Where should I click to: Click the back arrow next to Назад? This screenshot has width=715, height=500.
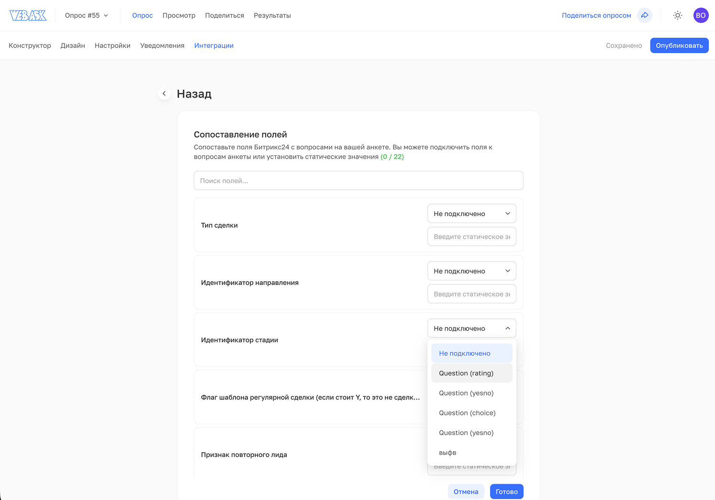point(164,94)
